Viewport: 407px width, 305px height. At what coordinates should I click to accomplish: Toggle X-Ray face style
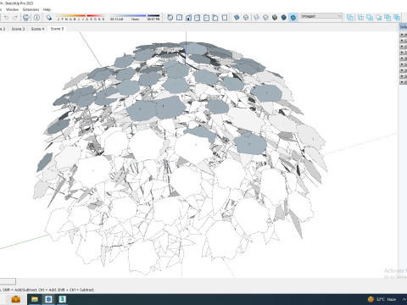click(237, 18)
